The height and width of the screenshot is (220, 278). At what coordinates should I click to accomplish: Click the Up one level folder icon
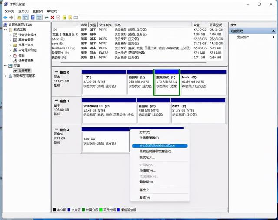(19, 17)
